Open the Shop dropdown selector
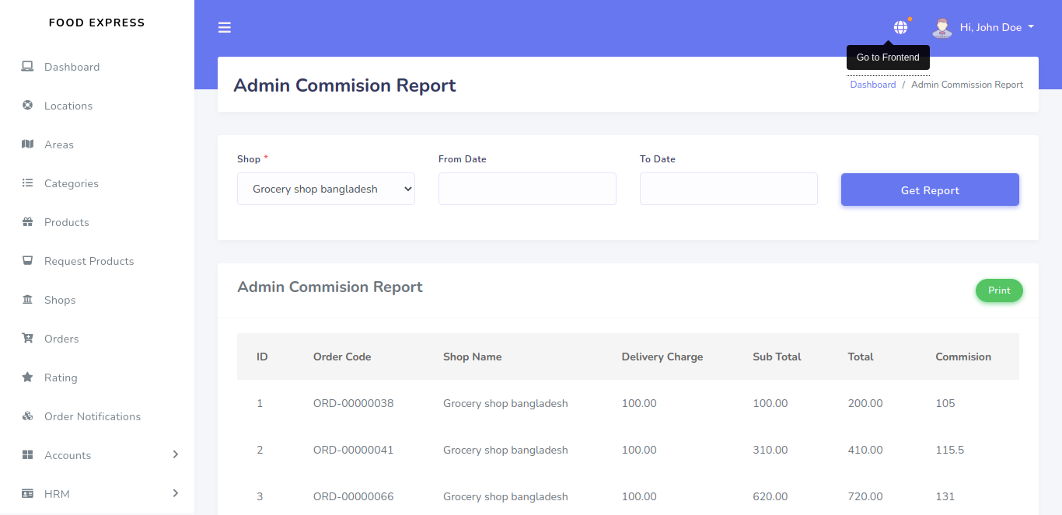1062x515 pixels. 326,189
